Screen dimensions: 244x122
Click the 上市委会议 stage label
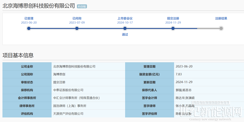tap(125, 19)
